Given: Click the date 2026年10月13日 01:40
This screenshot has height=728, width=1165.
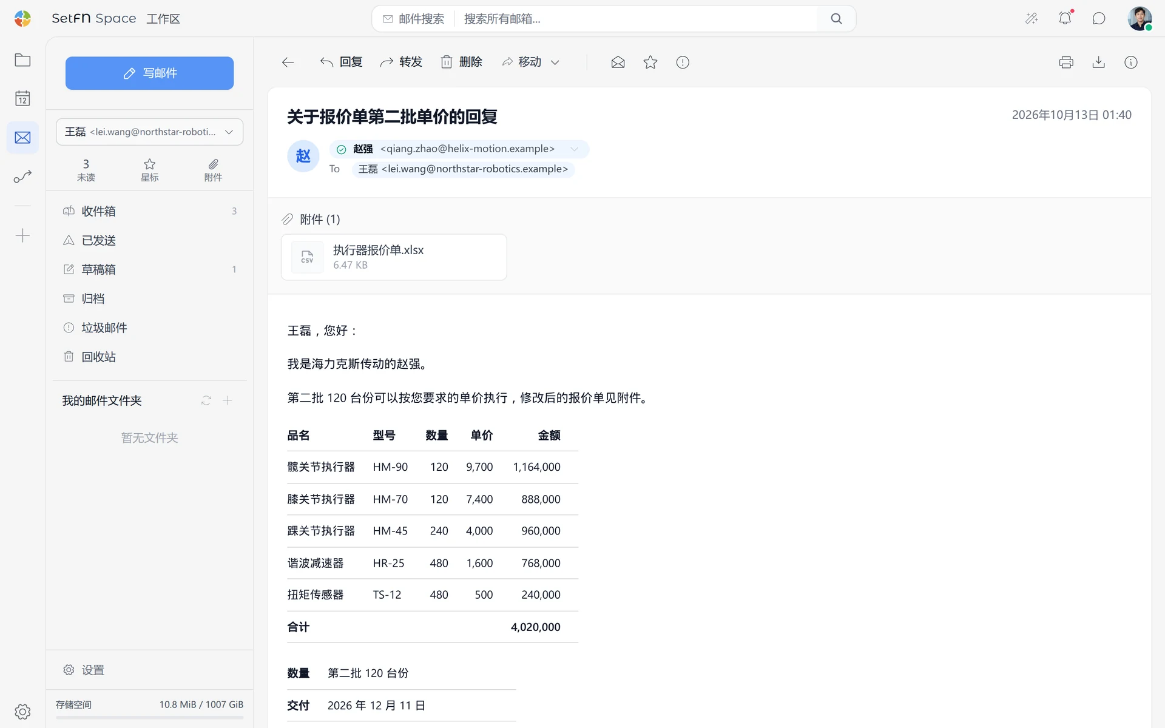Looking at the screenshot, I should tap(1072, 115).
